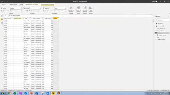170x95 pixels.
Task: Open COD_PRODUTO column filter dropdown
Action: tap(12, 18)
